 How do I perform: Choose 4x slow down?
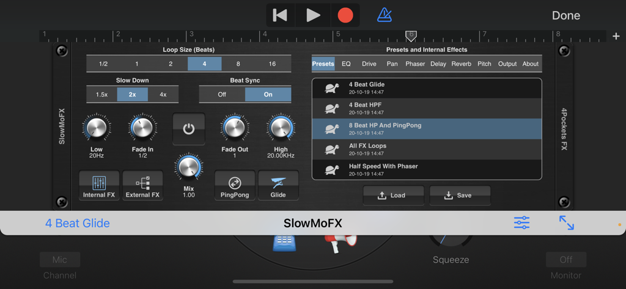(163, 95)
